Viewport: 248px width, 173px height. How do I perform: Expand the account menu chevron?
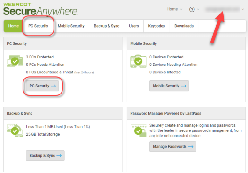pos(243,9)
